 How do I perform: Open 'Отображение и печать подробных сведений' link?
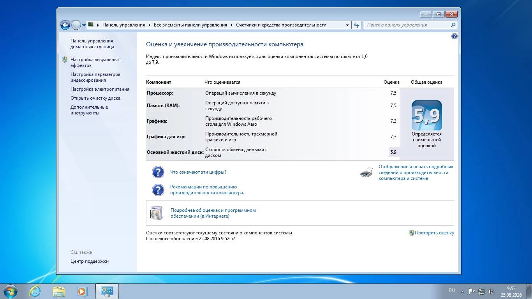pyautogui.click(x=416, y=172)
